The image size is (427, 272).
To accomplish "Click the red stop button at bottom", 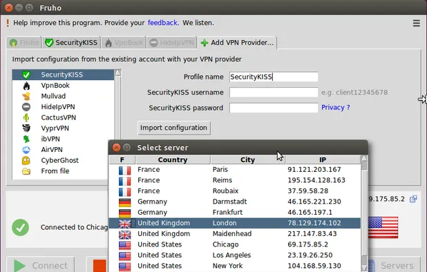I will (x=99, y=266).
